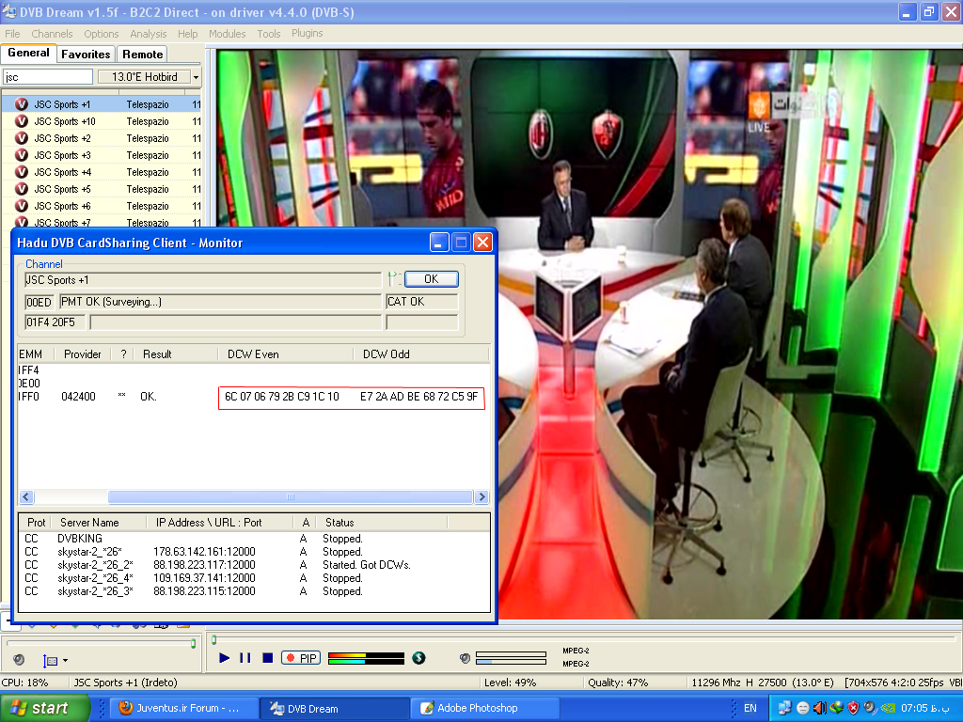Switch to the Favorites tab
Image resolution: width=963 pixels, height=722 pixels.
[x=86, y=55]
